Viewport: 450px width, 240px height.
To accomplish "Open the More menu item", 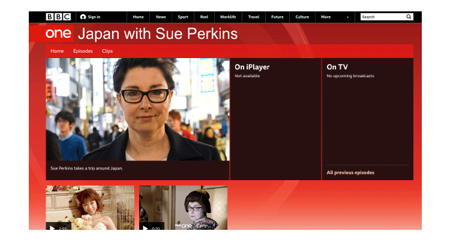I will point(326,17).
